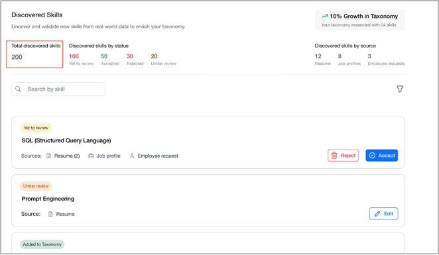Image resolution: width=439 pixels, height=255 pixels.
Task: Click the Resume document icon under SQL sources
Action: tap(48, 156)
